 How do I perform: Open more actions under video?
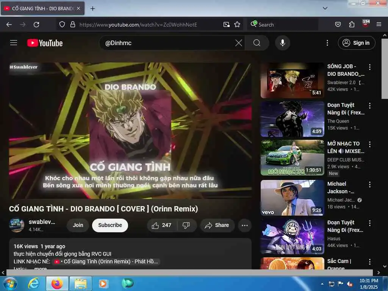click(x=244, y=225)
